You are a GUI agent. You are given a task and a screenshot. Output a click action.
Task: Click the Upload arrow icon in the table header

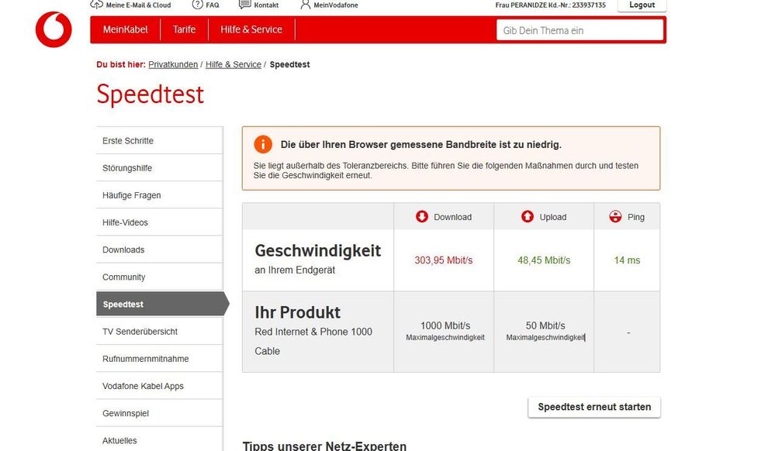(x=528, y=216)
